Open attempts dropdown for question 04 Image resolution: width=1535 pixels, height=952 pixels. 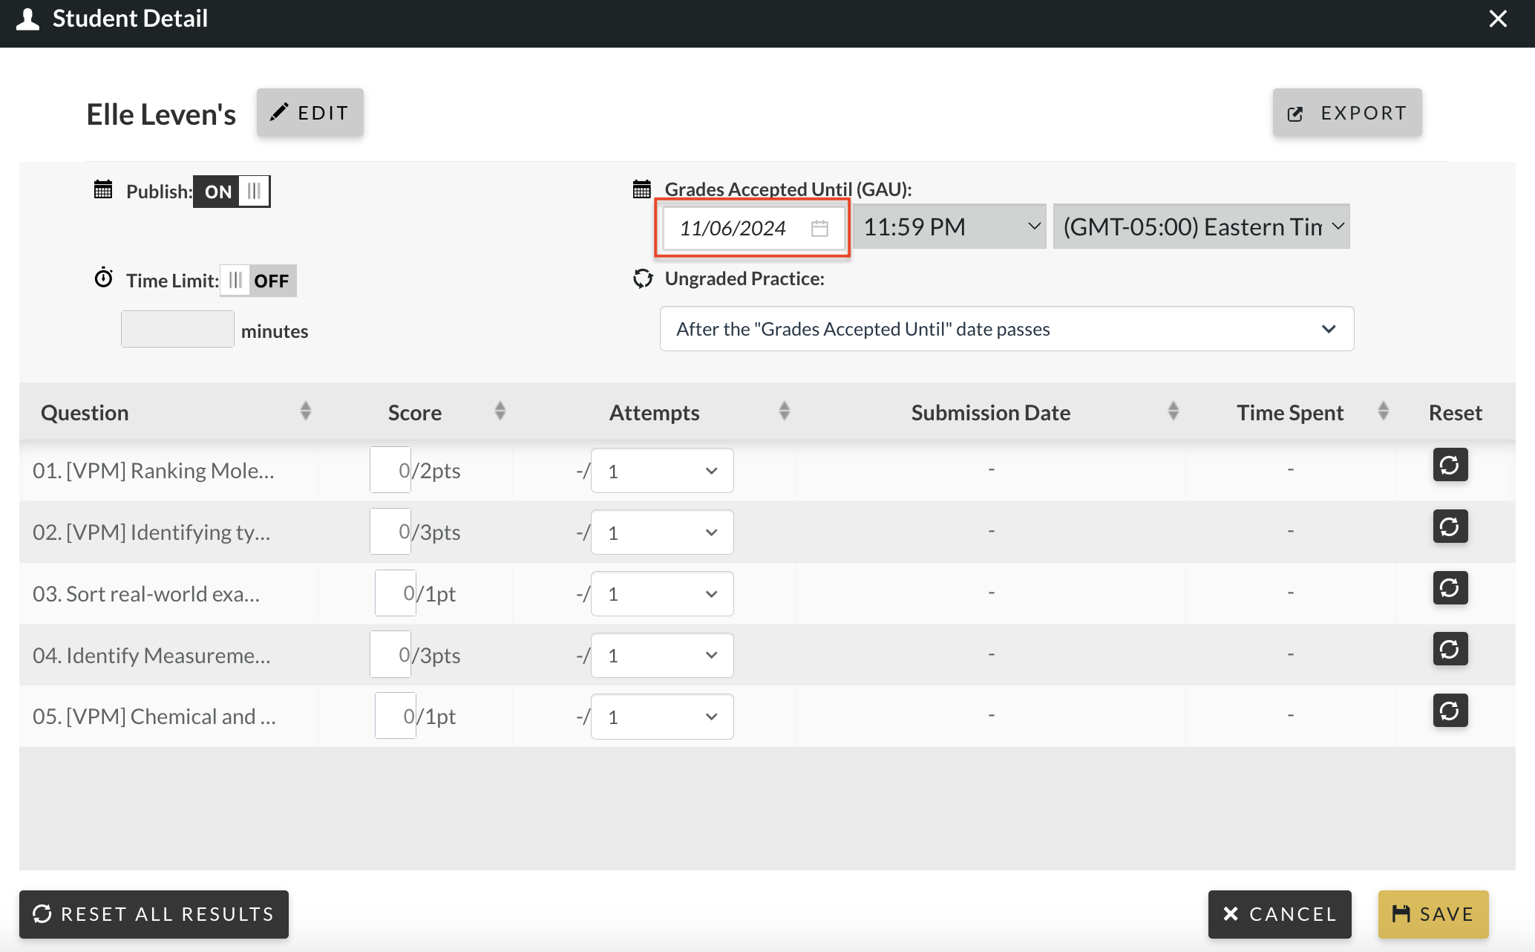tap(662, 656)
